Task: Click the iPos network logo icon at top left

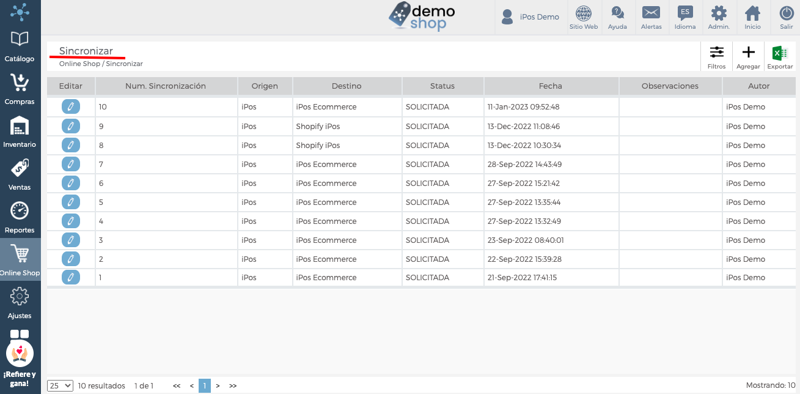Action: [20, 11]
